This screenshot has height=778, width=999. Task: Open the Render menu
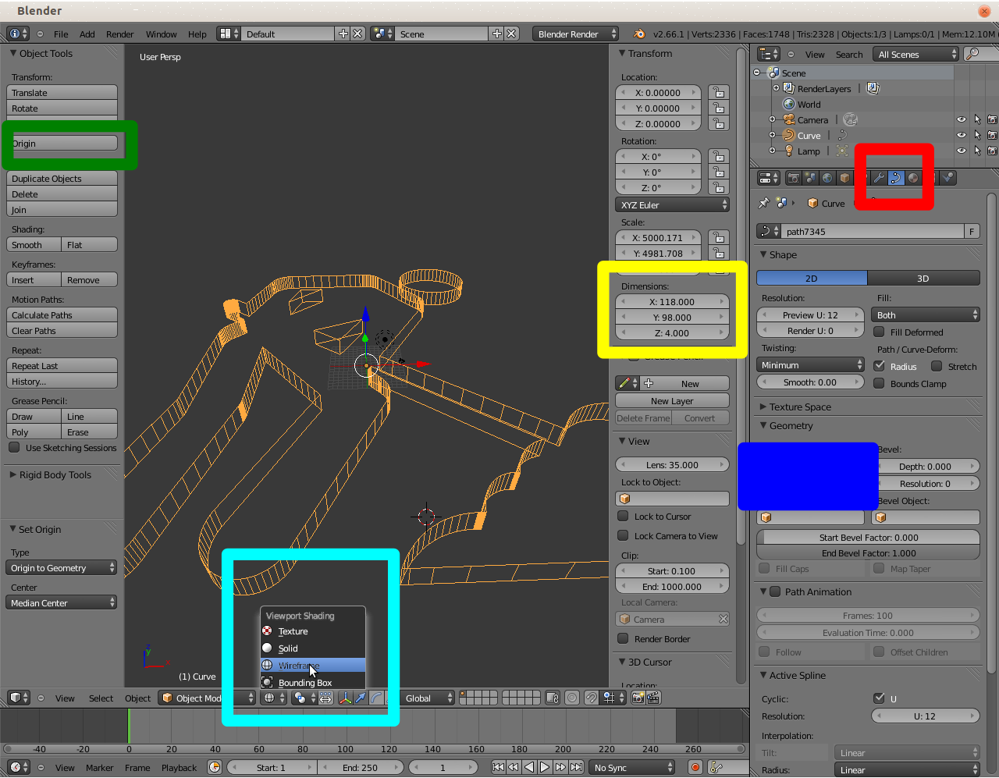tap(119, 34)
